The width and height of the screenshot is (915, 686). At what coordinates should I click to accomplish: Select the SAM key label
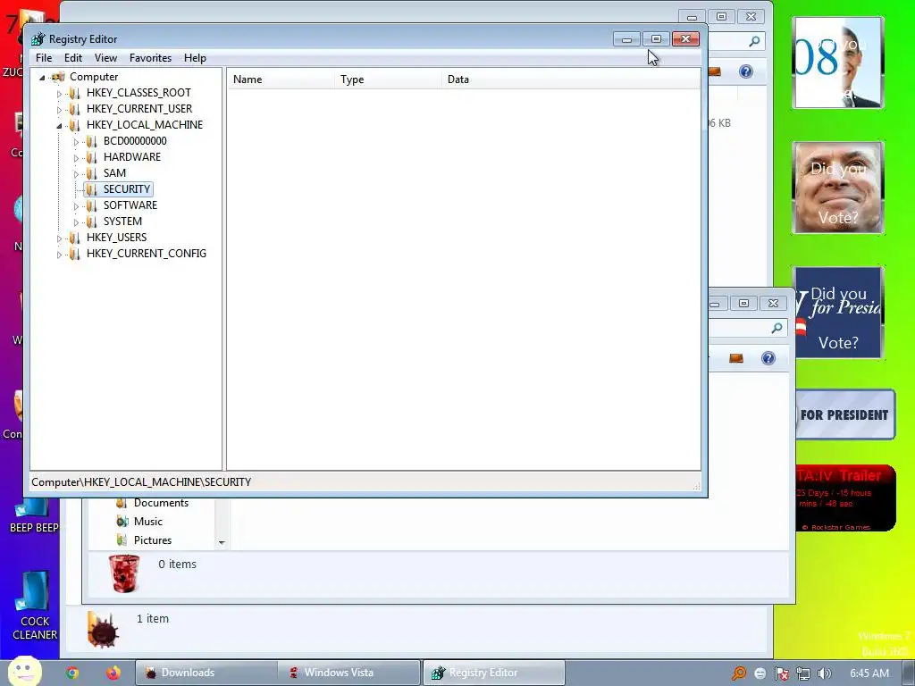114,173
